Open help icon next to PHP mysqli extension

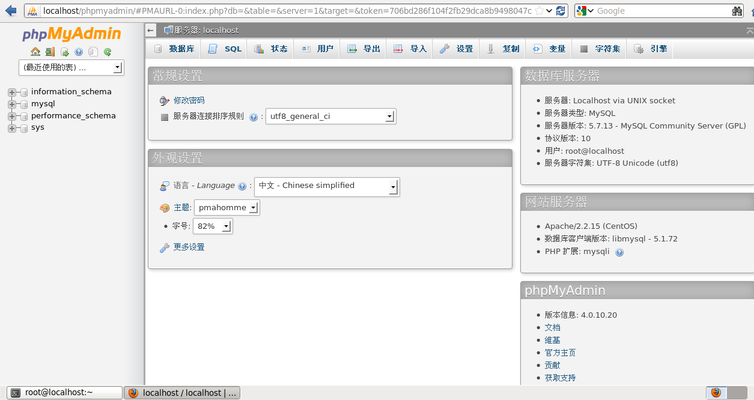[x=619, y=252]
